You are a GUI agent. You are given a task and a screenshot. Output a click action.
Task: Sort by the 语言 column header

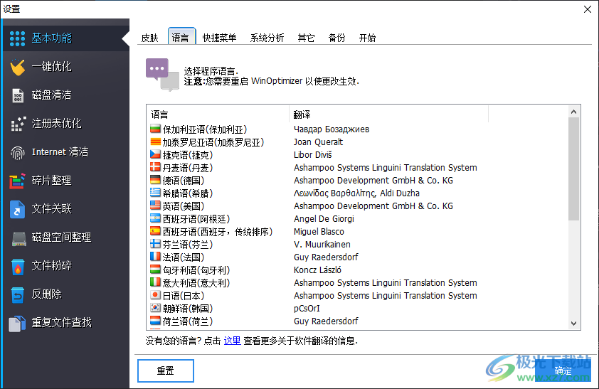coord(218,114)
